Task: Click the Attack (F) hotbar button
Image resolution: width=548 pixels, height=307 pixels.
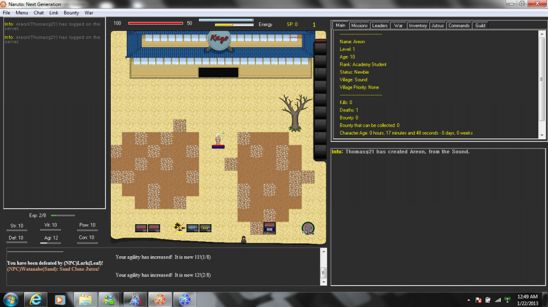Action: pyautogui.click(x=141, y=228)
